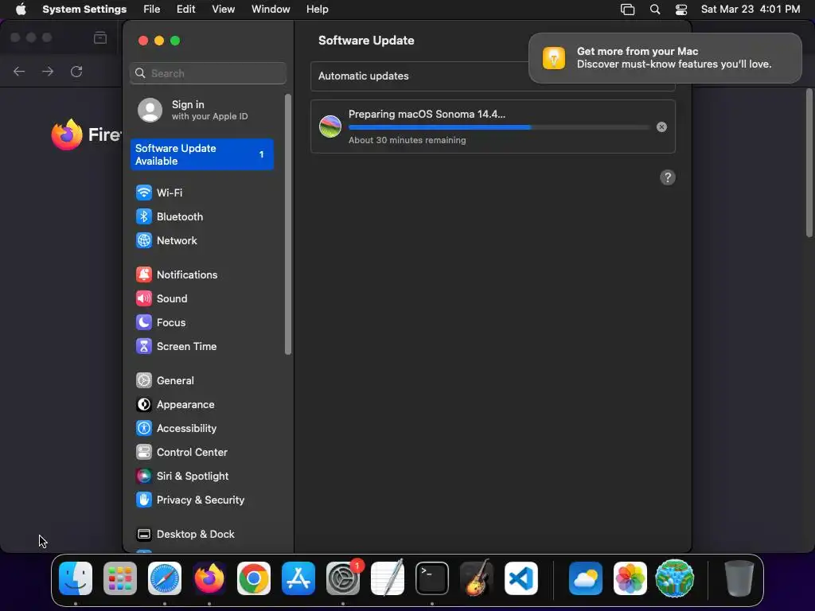Open Finder from the Dock

click(76, 578)
